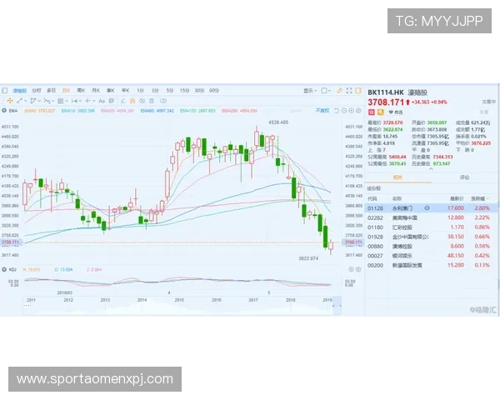The height and width of the screenshot is (400, 500).
Task: Toggle 自选 favorite heart
Action: click(395, 112)
